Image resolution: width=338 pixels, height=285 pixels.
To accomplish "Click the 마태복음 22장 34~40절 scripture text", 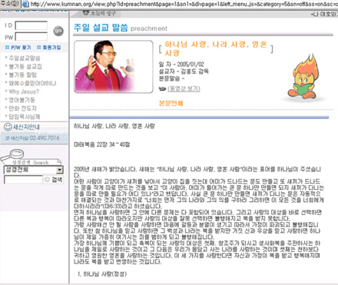I will point(102,144).
